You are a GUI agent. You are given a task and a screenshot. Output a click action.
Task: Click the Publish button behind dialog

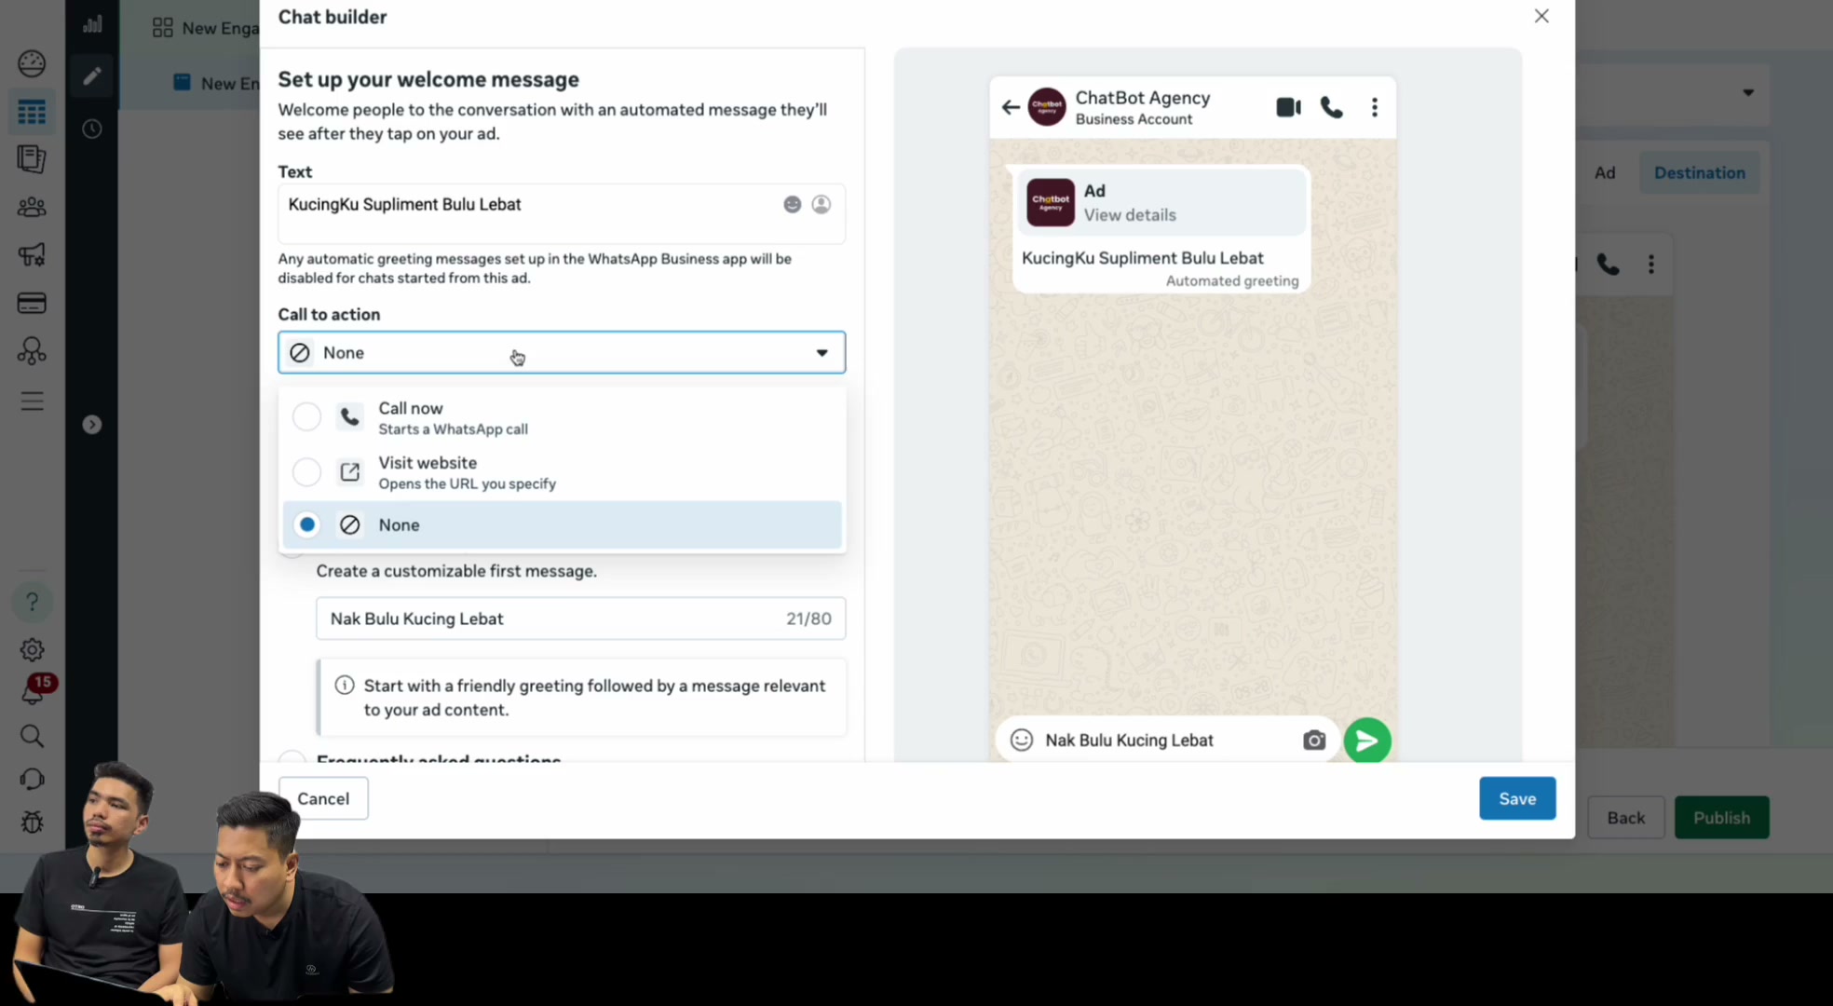1721,817
